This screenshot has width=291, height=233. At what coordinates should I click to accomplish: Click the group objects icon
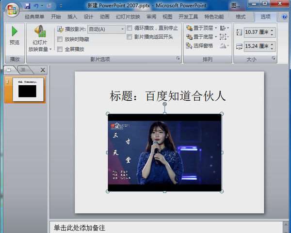[x=223, y=37]
